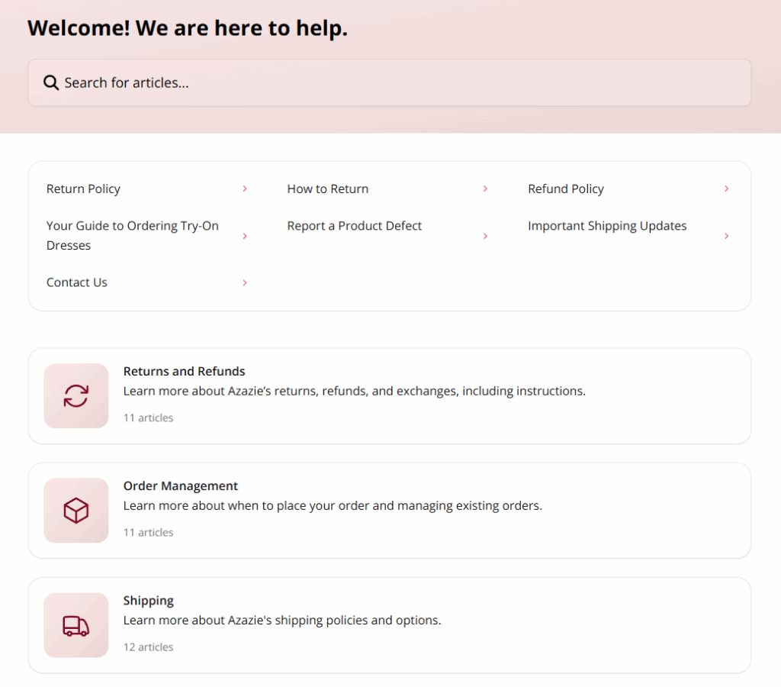The image size is (781, 687).
Task: Click the 12 articles count under Shipping
Action: pyautogui.click(x=148, y=647)
